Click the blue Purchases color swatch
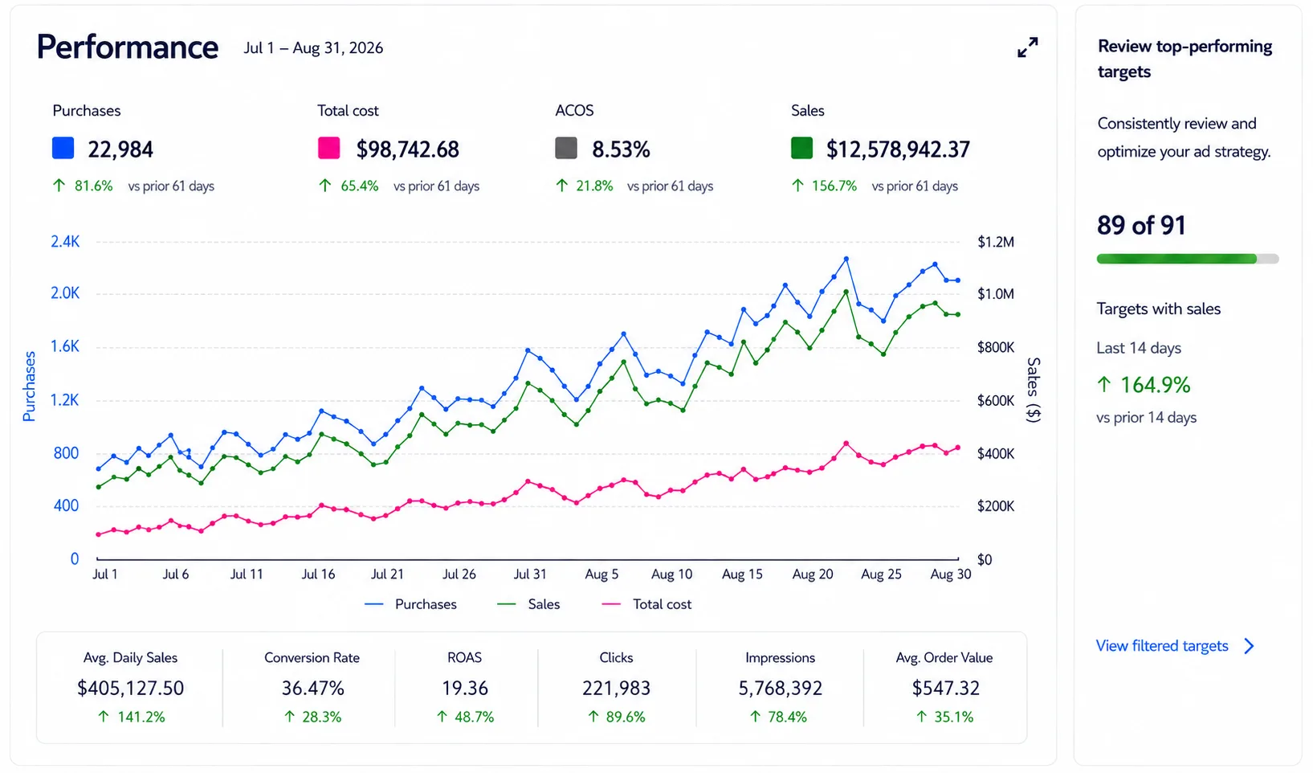 pyautogui.click(x=63, y=148)
